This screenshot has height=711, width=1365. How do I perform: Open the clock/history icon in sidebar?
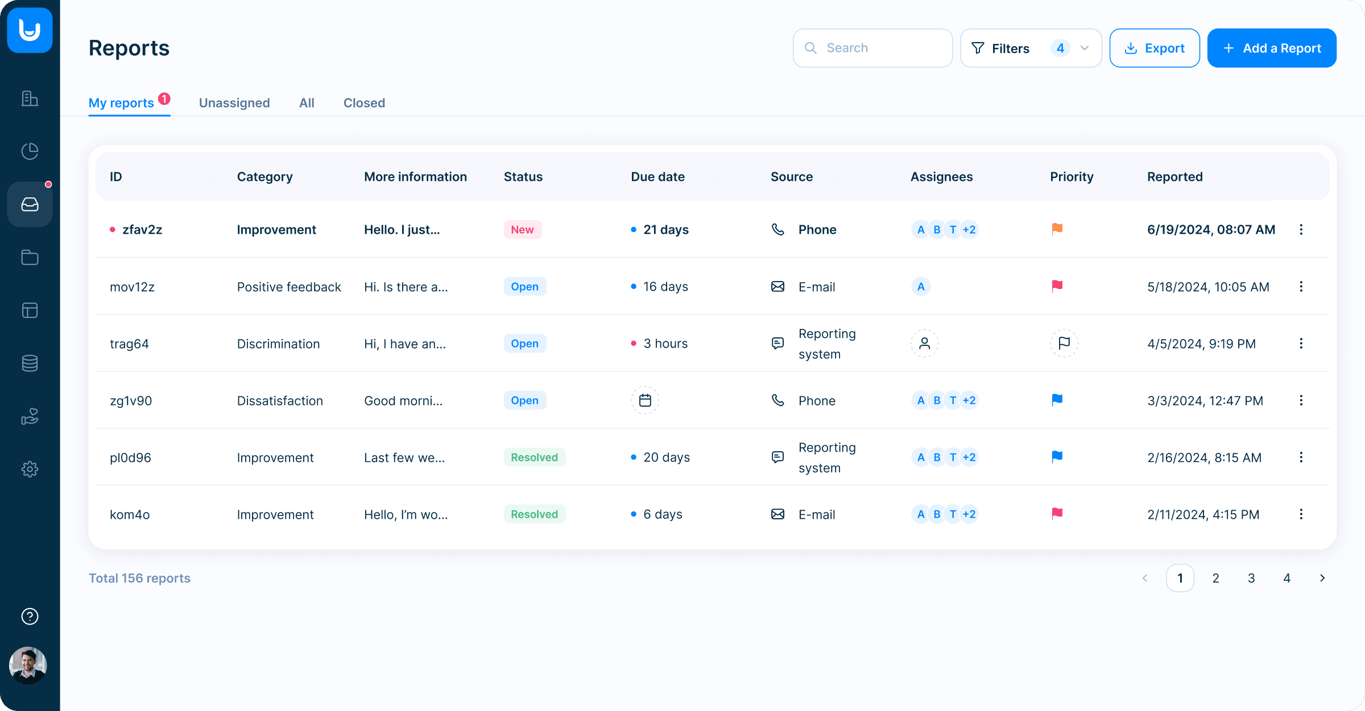point(30,150)
